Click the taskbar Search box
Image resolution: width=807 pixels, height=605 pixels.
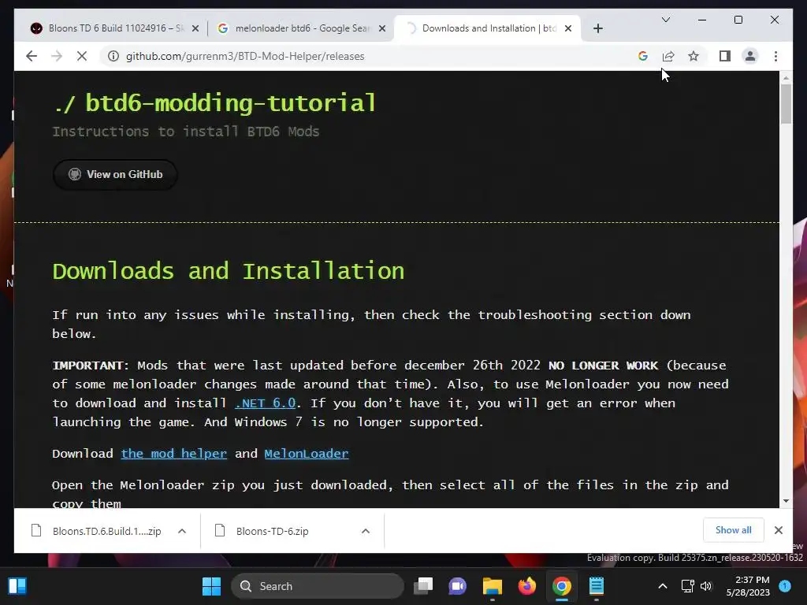[318, 586]
